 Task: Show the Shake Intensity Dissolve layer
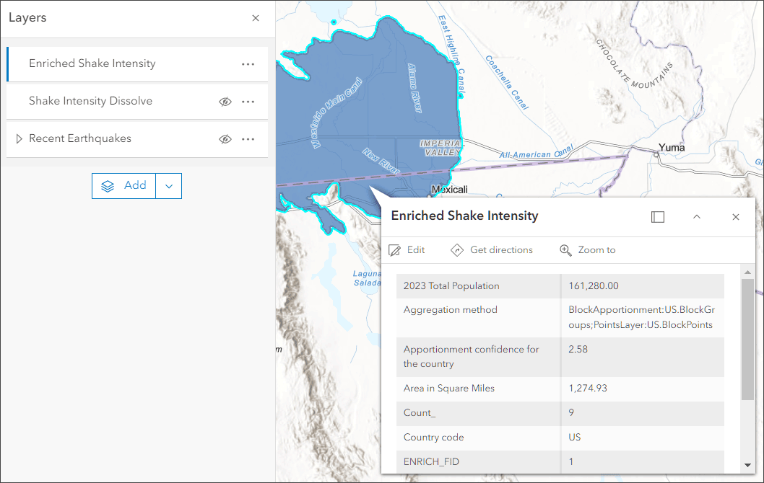coord(225,102)
